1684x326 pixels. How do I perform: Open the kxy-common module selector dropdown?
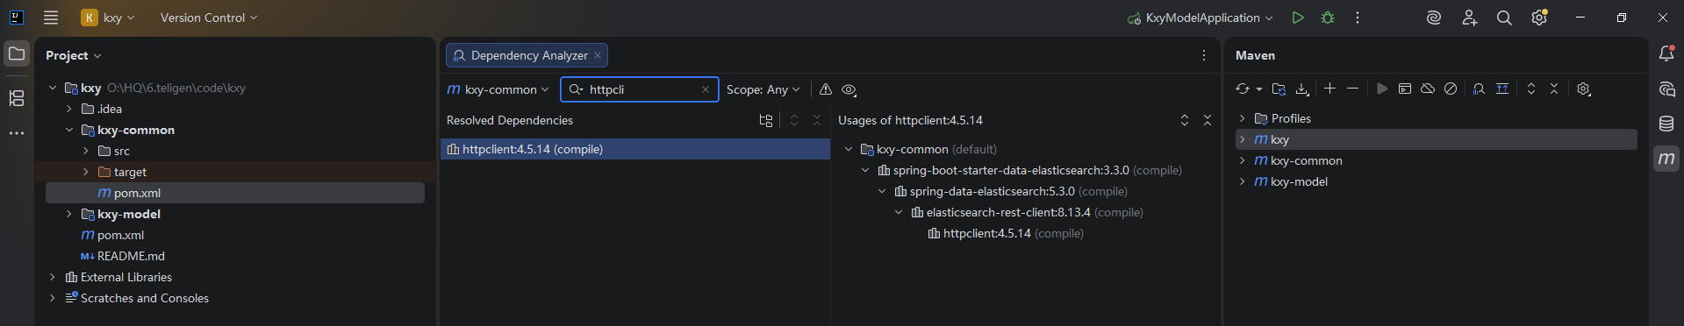click(x=498, y=89)
